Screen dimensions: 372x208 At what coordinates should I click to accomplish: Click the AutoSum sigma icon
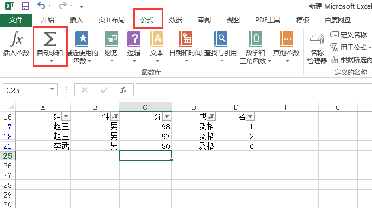point(50,39)
